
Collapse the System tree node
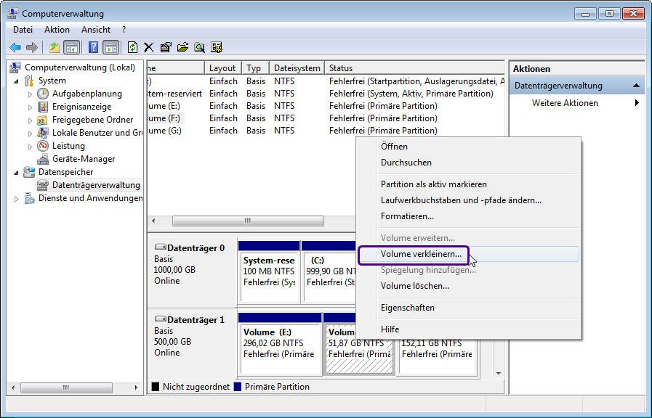16,81
